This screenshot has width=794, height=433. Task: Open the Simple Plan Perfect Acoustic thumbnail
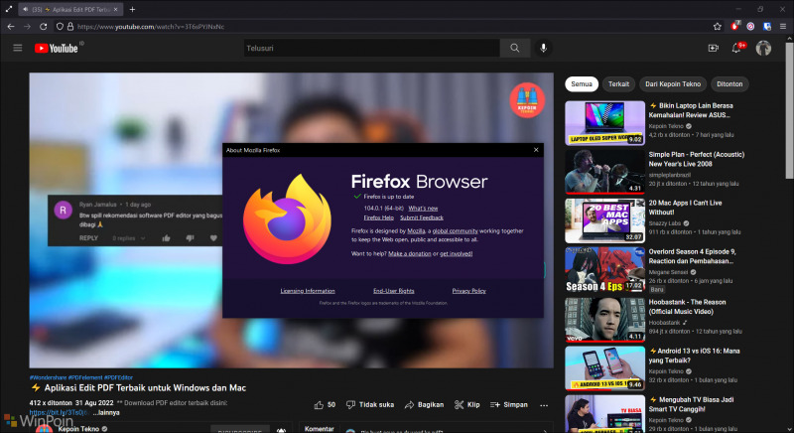click(x=604, y=172)
